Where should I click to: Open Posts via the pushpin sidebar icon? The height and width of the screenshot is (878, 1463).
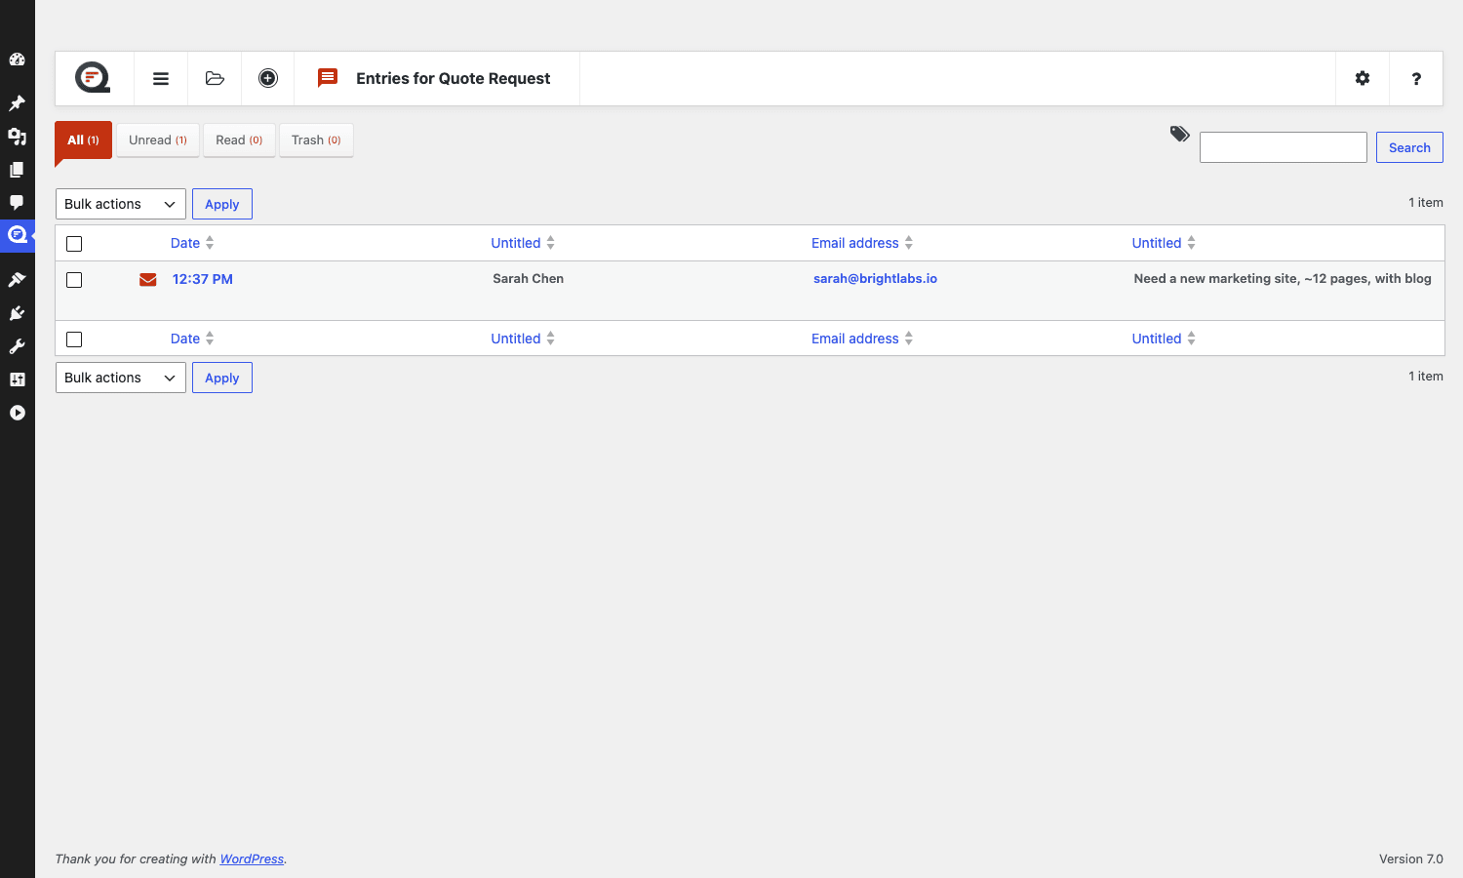[17, 103]
